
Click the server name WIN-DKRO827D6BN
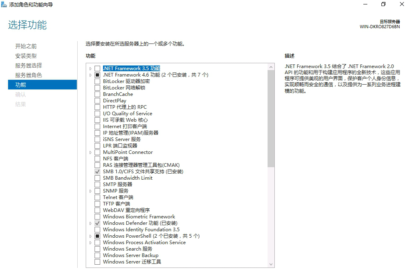[x=380, y=27]
